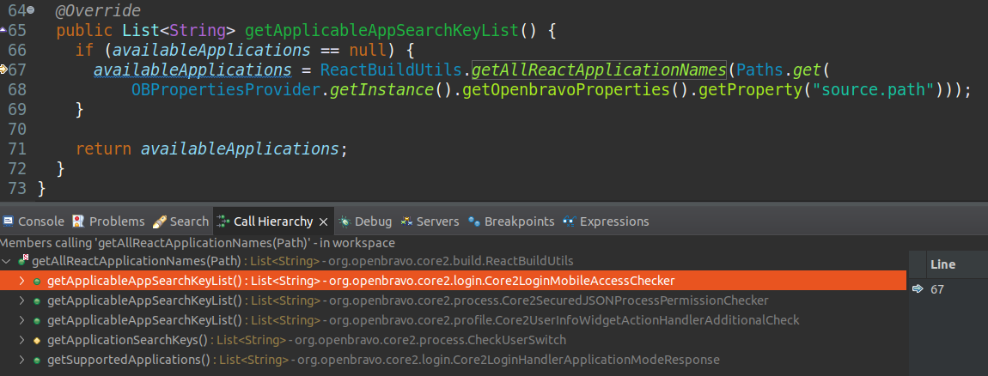Image resolution: width=988 pixels, height=376 pixels.
Task: Select getSupportedApplications() in the call hierarchy
Action: click(x=129, y=360)
